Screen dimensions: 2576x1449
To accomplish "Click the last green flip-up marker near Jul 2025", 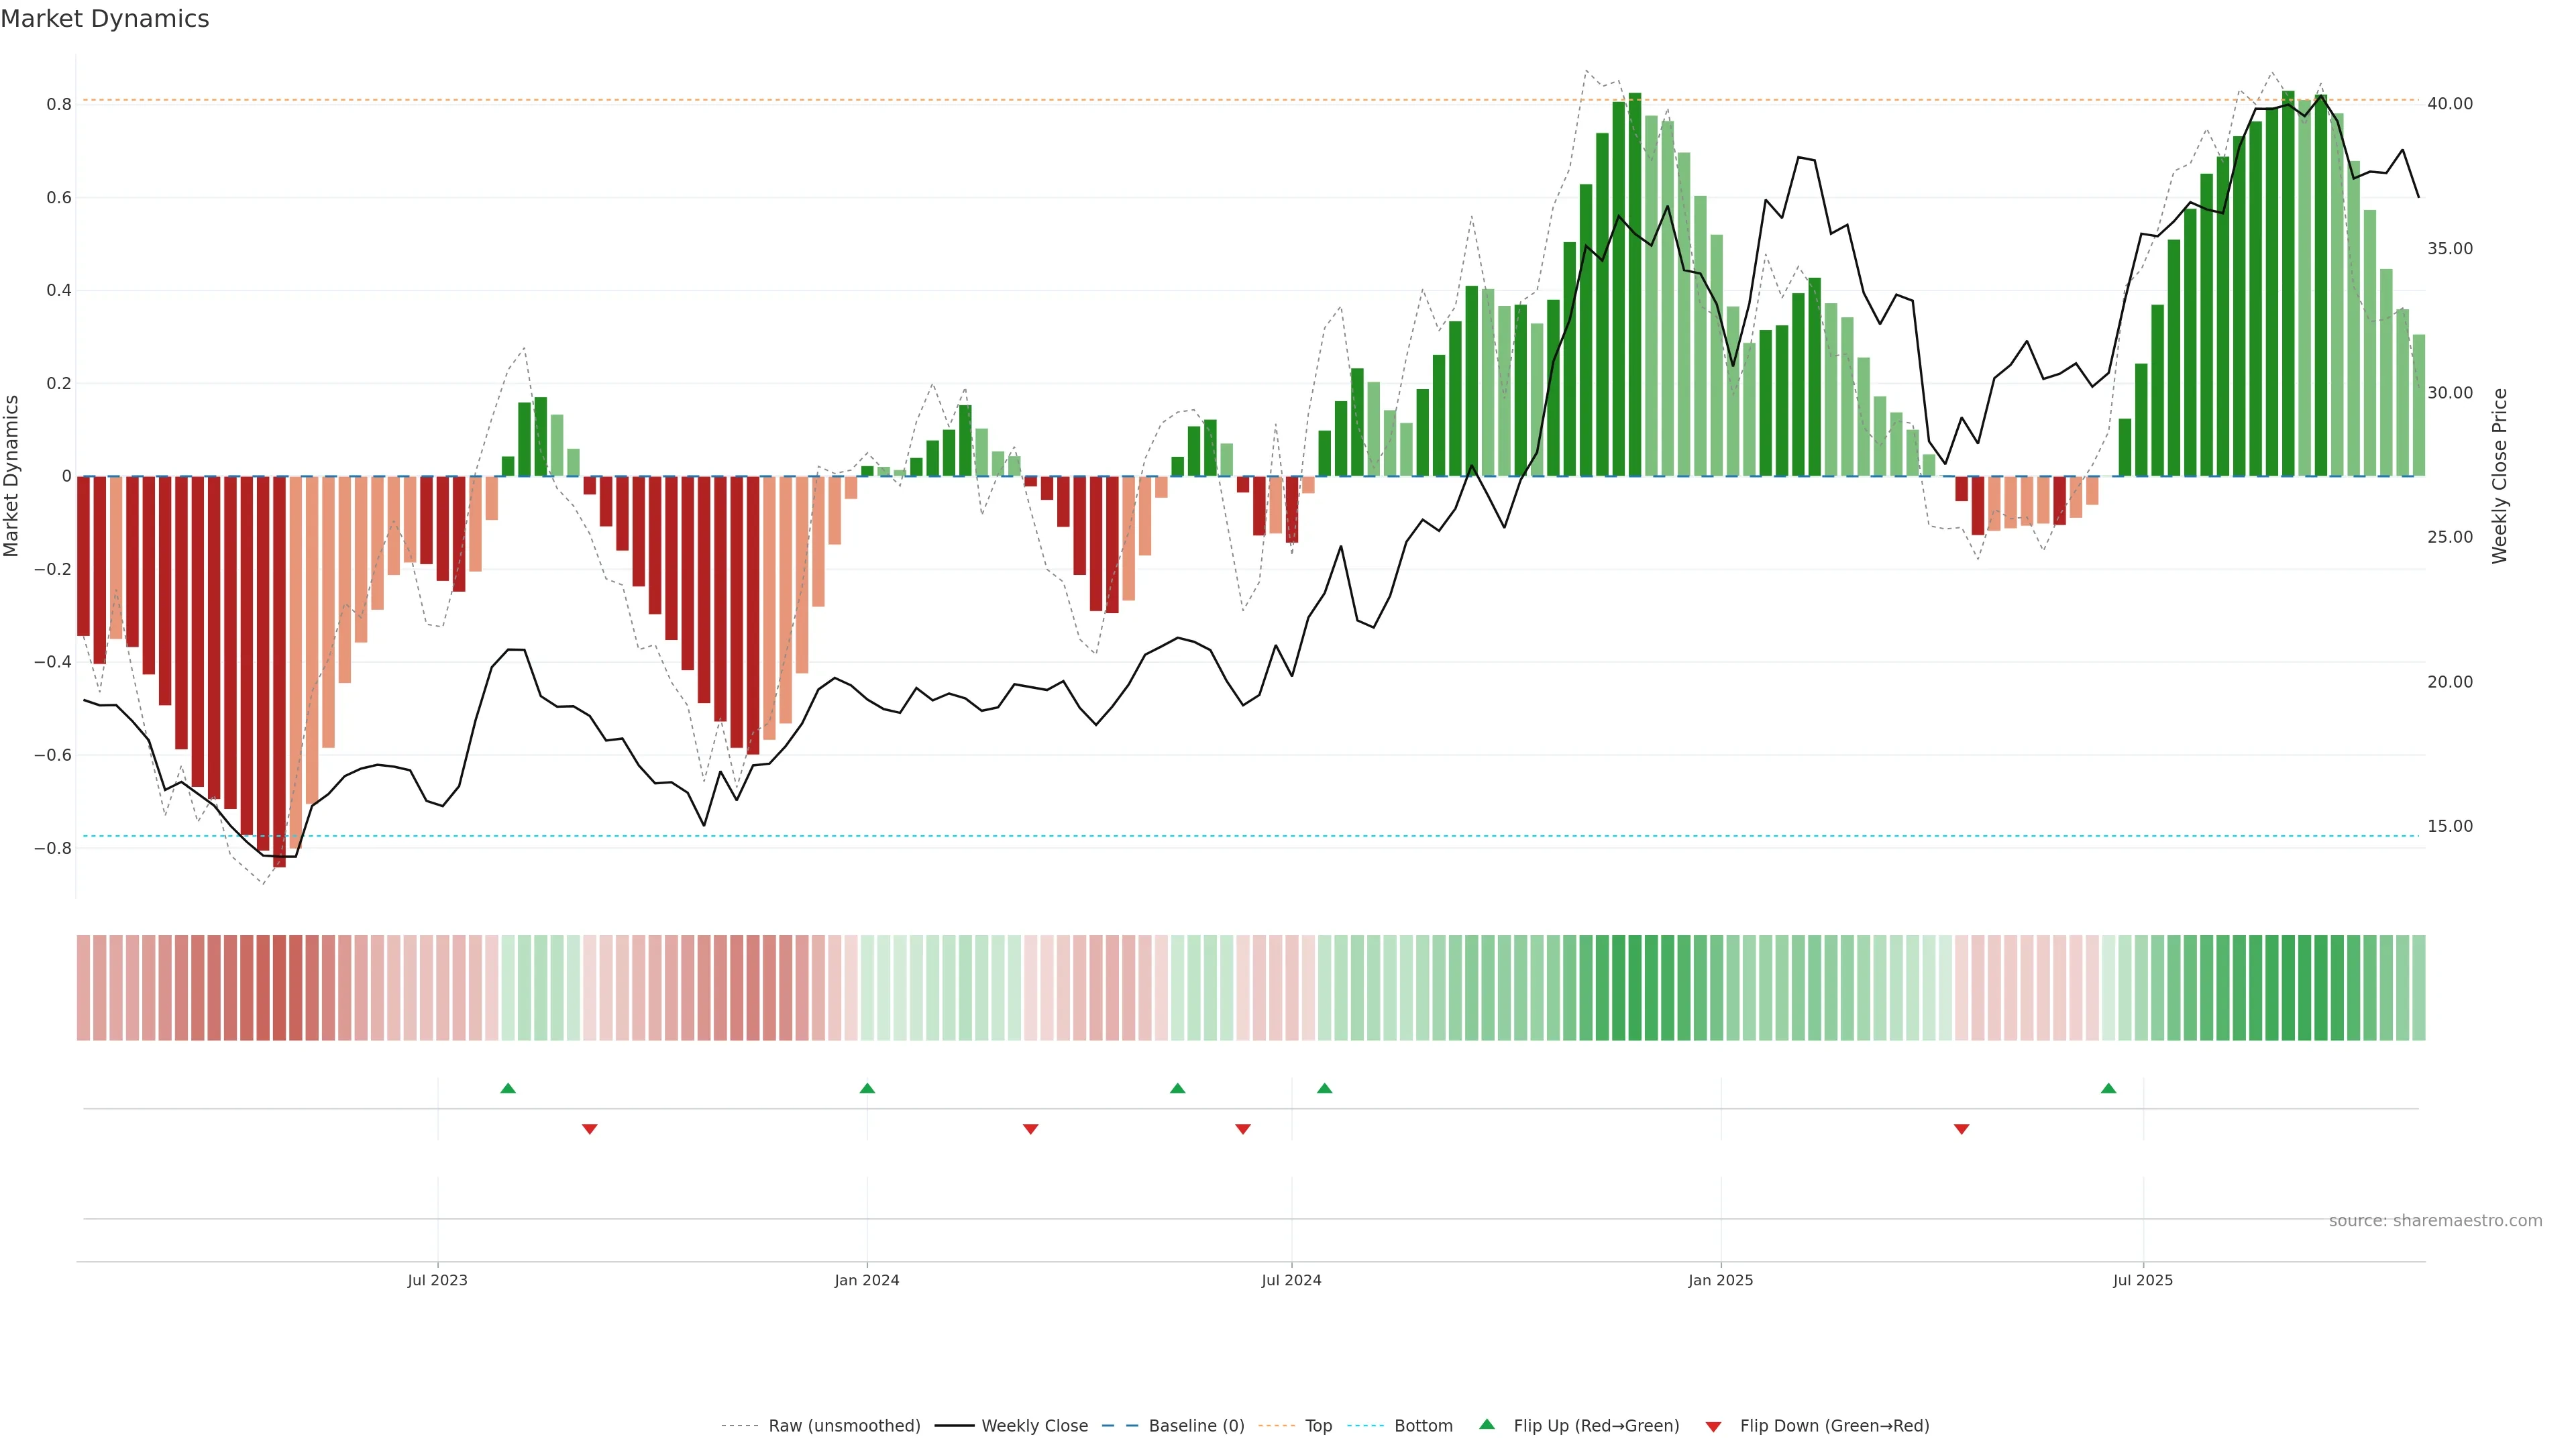I will (2108, 1088).
